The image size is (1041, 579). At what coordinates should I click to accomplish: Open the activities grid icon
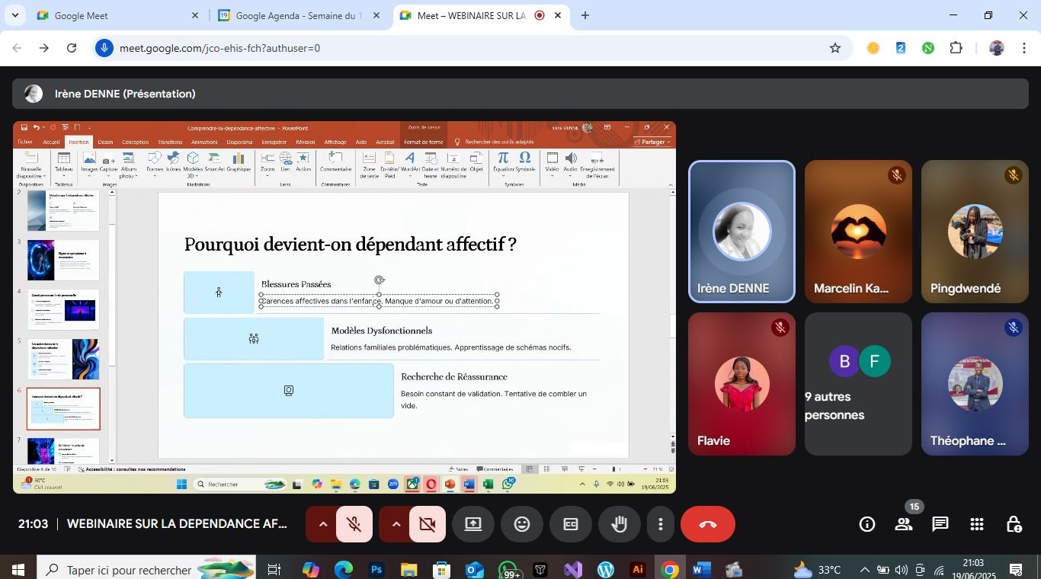tap(977, 524)
